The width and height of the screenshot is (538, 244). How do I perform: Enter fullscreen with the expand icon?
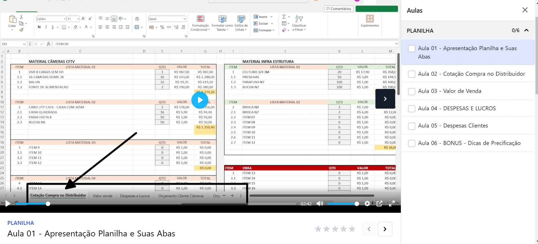[x=392, y=203]
